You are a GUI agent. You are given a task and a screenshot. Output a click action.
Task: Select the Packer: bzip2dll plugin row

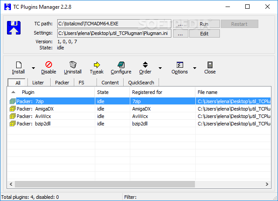point(139,124)
